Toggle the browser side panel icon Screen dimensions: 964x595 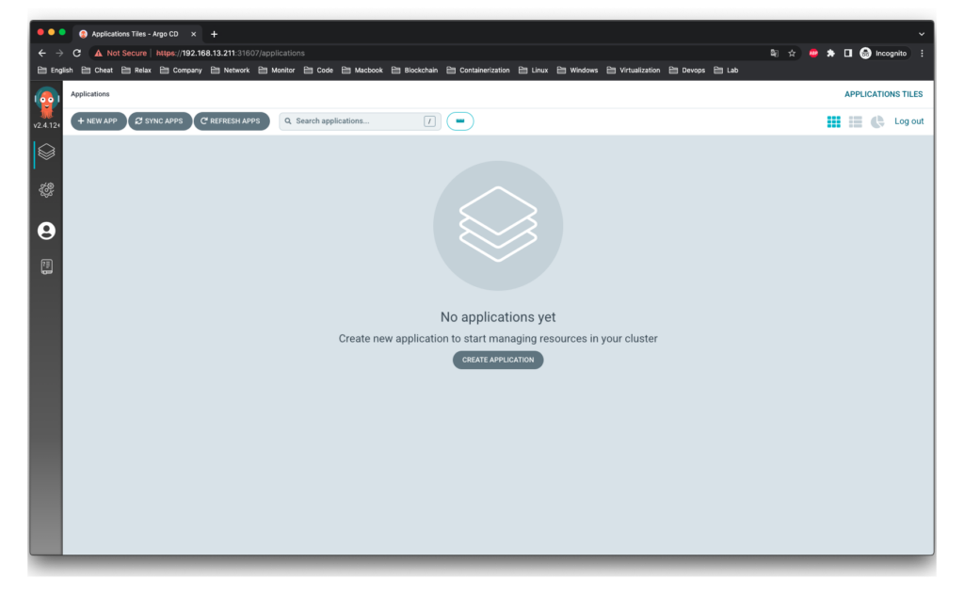[x=848, y=54]
